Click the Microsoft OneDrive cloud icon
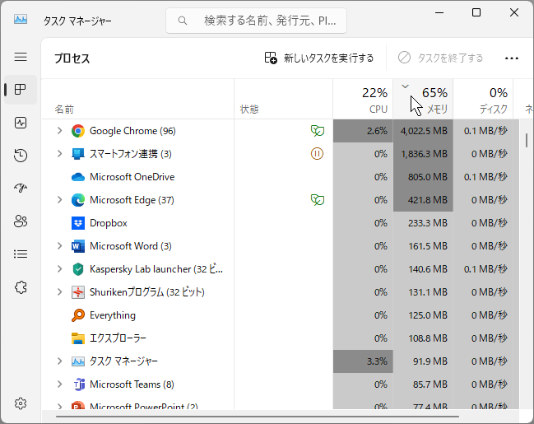The image size is (534, 424). 78,177
